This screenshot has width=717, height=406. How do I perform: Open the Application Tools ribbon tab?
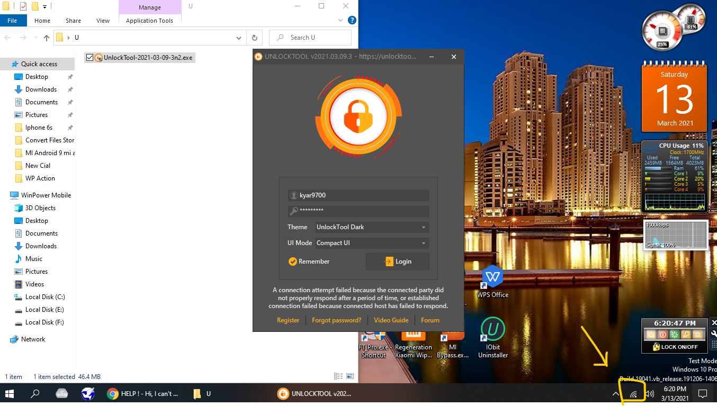point(150,21)
